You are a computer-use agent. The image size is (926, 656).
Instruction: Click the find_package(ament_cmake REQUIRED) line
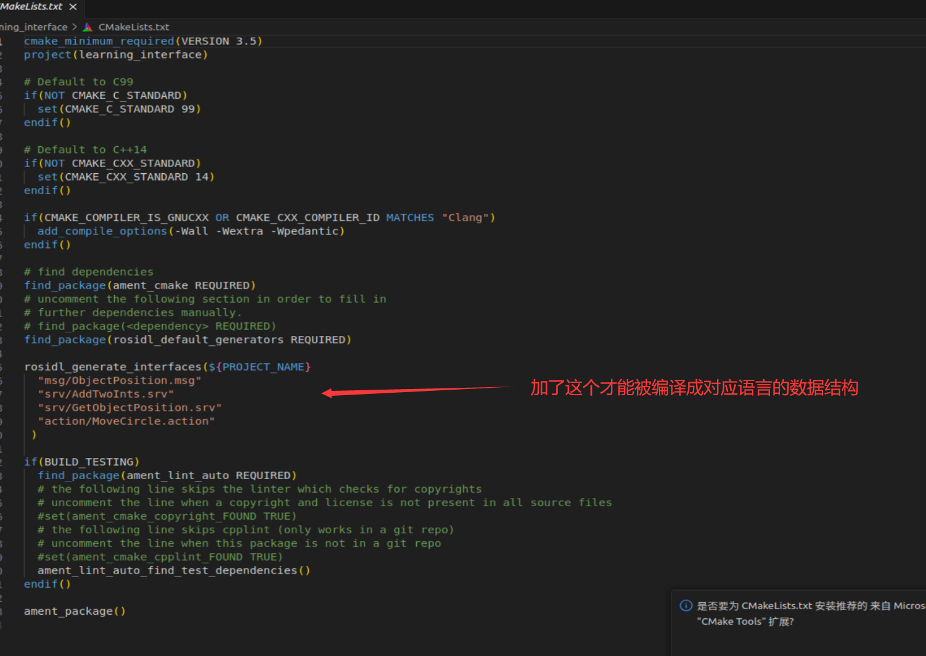tap(140, 285)
